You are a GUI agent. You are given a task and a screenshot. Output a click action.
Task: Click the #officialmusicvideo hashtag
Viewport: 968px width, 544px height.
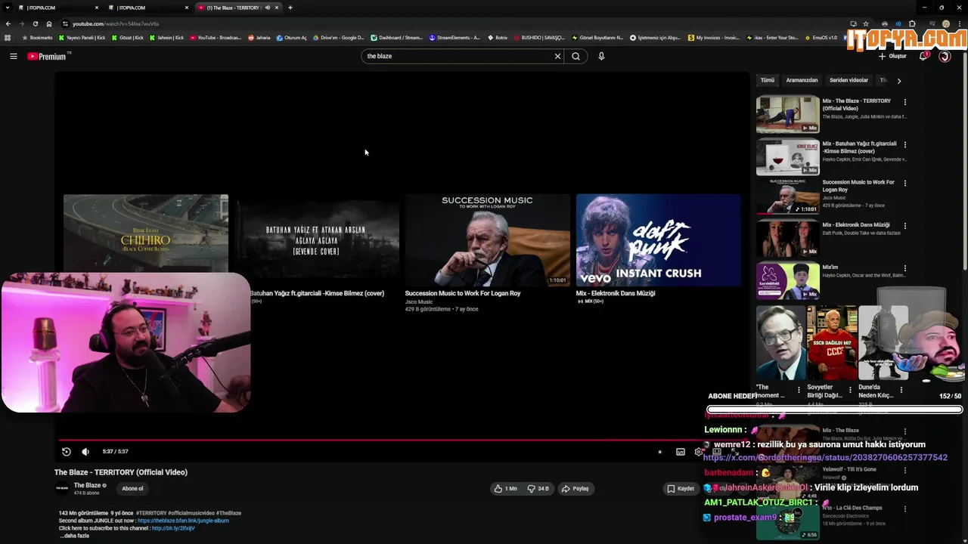[x=191, y=513]
